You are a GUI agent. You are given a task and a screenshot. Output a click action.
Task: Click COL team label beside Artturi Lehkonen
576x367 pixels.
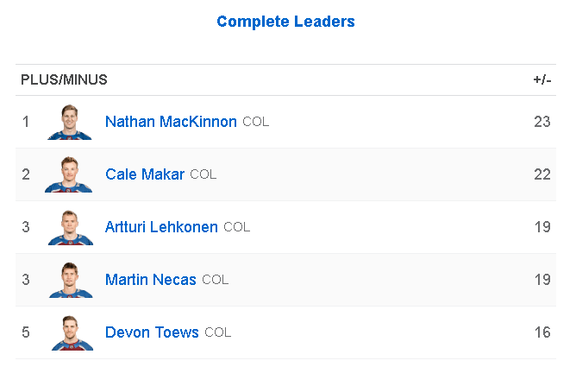[x=237, y=227]
